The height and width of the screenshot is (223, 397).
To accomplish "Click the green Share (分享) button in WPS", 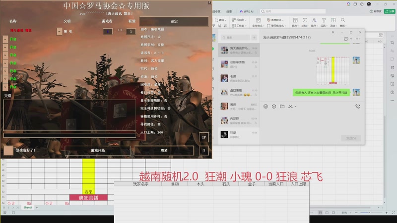I will tap(390, 11).
